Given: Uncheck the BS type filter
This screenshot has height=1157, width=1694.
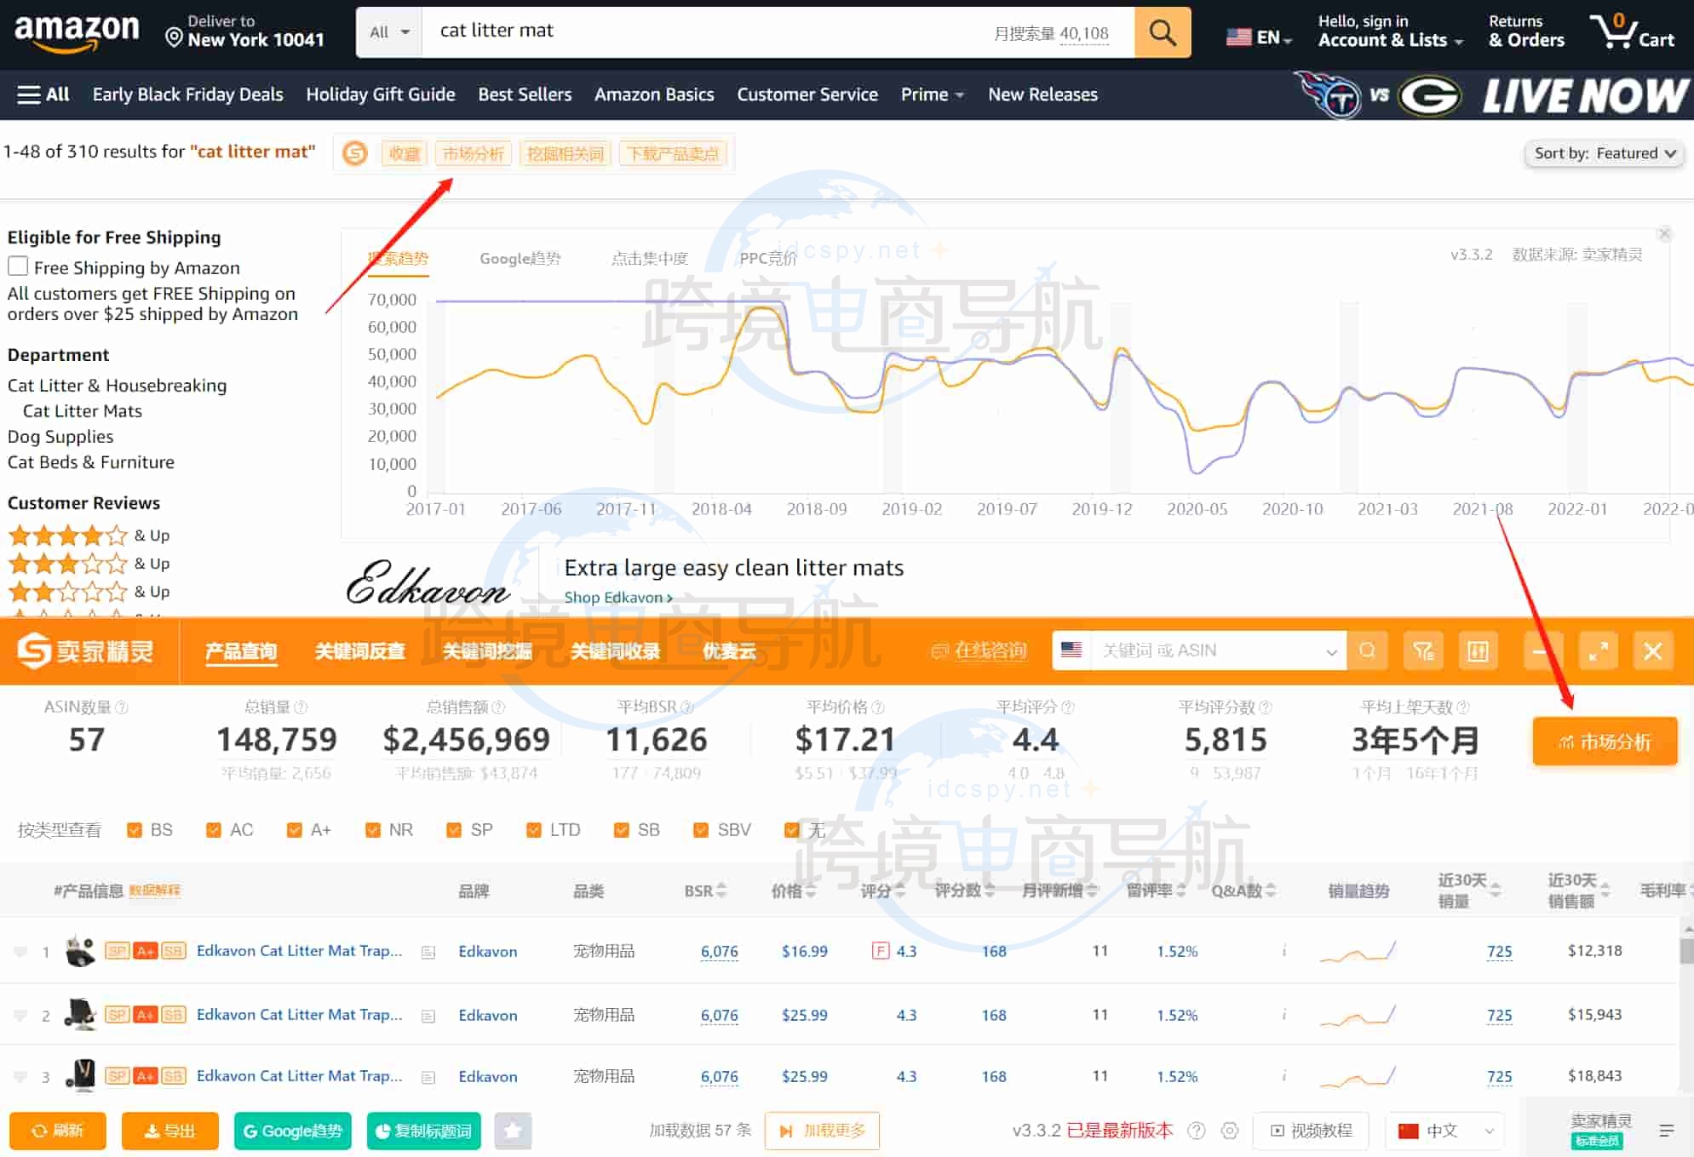Looking at the screenshot, I should click(x=135, y=830).
